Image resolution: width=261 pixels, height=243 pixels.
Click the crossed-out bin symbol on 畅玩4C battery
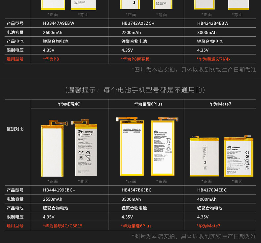pos(88,158)
